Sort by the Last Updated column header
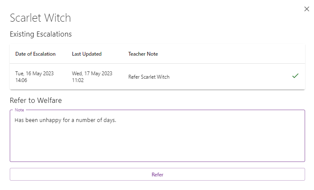The height and width of the screenshot is (190, 314). [x=87, y=54]
